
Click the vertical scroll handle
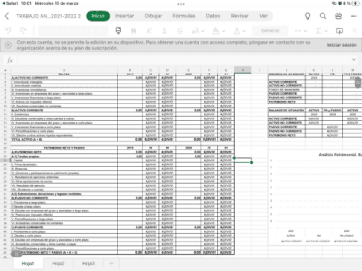[358, 82]
